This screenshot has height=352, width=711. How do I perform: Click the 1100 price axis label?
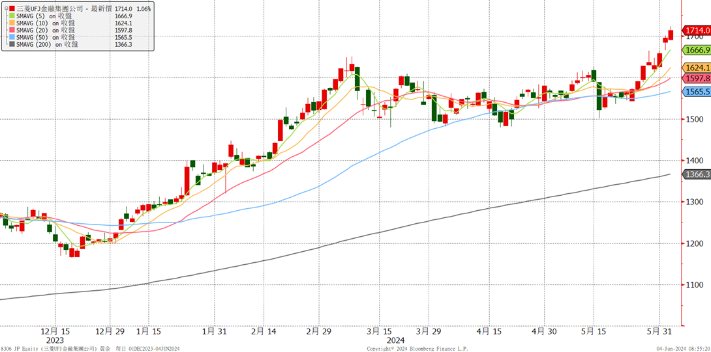(693, 285)
